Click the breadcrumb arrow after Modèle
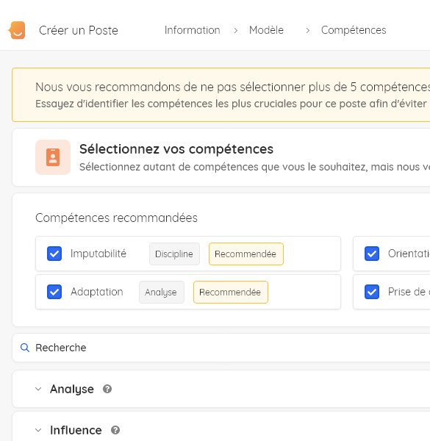Image resolution: width=430 pixels, height=441 pixels. tap(308, 30)
